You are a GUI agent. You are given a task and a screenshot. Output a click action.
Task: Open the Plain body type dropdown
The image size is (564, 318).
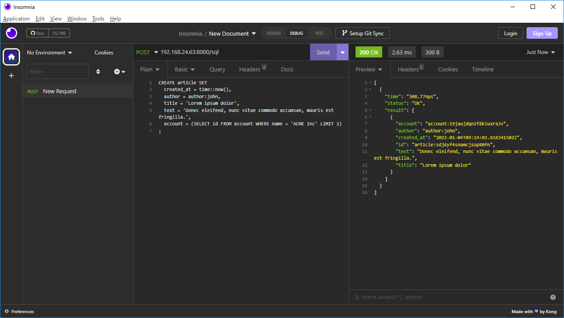pyautogui.click(x=150, y=69)
